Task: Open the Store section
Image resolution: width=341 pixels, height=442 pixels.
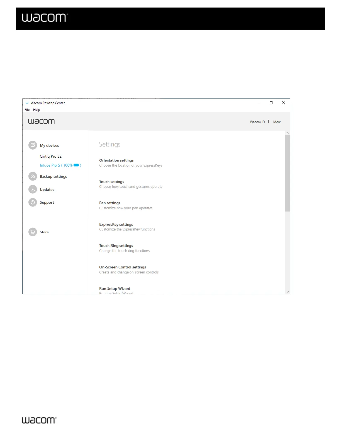Action: pos(44,232)
